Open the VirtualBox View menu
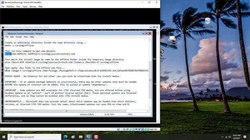 click(x=18, y=7)
